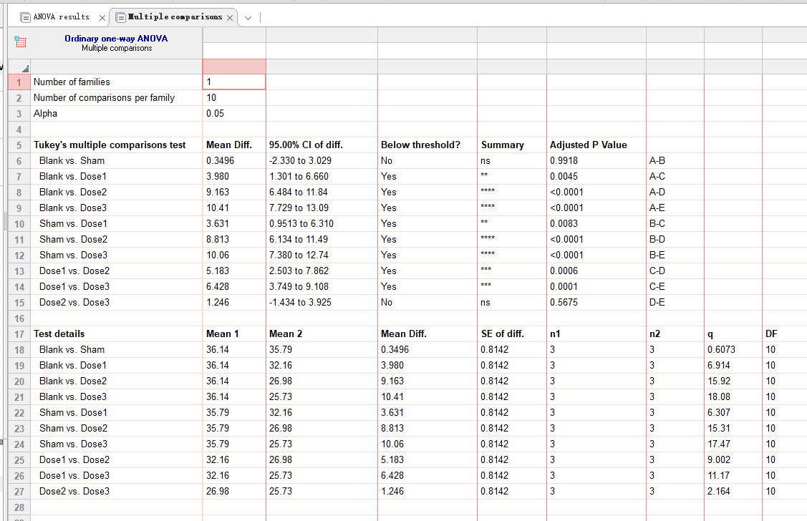
Task: Select the CI cell '7.380 to 12.74'
Action: click(322, 255)
